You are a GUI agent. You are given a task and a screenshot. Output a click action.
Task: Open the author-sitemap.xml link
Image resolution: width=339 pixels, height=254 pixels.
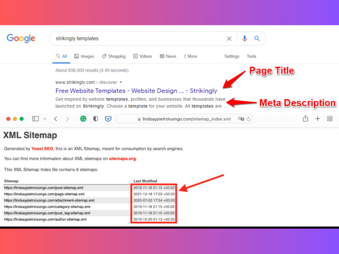point(45,219)
